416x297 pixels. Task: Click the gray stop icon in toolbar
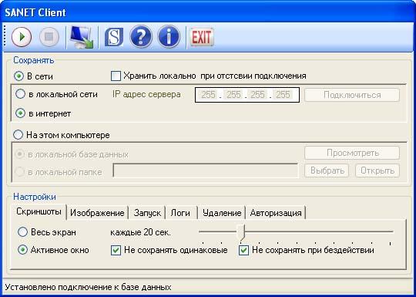(x=49, y=37)
